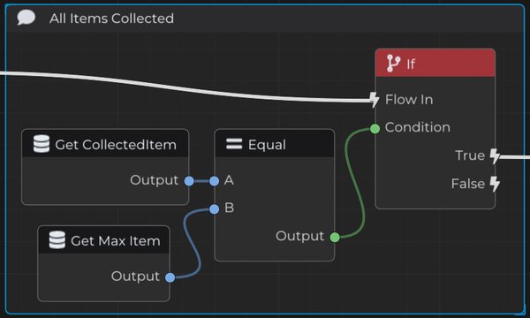Image resolution: width=530 pixels, height=318 pixels.
Task: Select the Equal node title bar
Action: (x=275, y=143)
